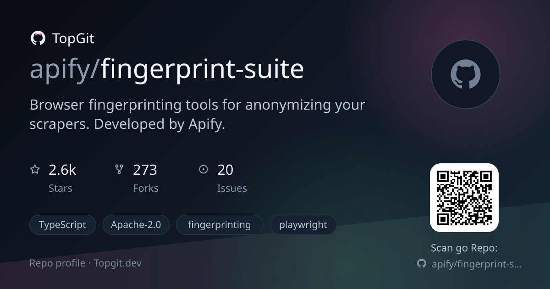Viewport: 550px width, 289px height.
Task: Select the 20 issues count
Action: point(225,170)
